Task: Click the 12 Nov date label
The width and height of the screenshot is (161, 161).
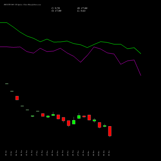Action: [x=26, y=153]
